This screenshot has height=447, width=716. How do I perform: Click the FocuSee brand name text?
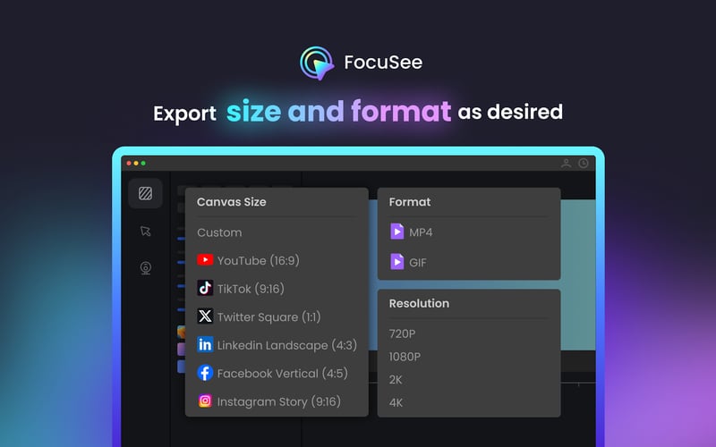pos(383,63)
